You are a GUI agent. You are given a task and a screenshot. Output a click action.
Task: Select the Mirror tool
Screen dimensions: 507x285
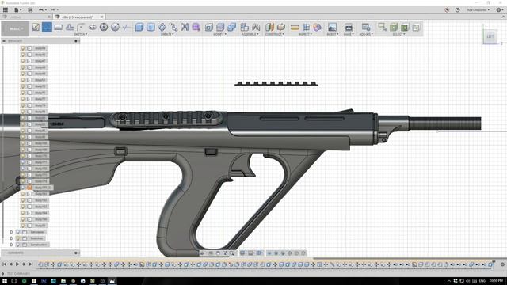click(185, 27)
